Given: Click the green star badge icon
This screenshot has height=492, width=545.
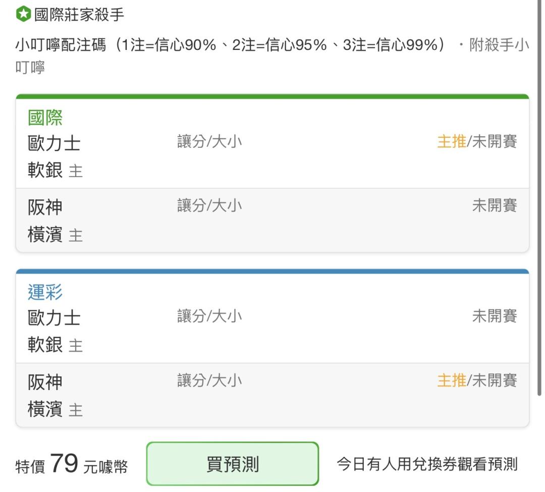Looking at the screenshot, I should click(x=23, y=14).
